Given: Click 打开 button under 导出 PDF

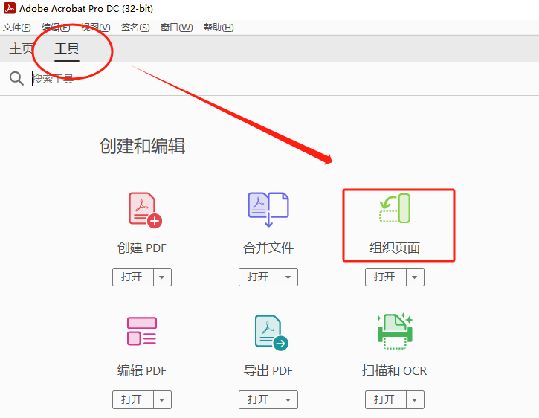Looking at the screenshot, I should coord(259,399).
